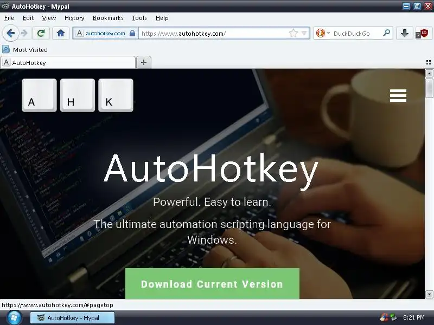Viewport: 434px width, 325px height.
Task: Click the 8:21 PM system clock
Action: tap(414, 317)
